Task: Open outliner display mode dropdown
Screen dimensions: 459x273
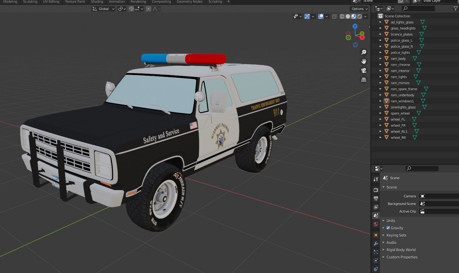Action: coord(390,9)
